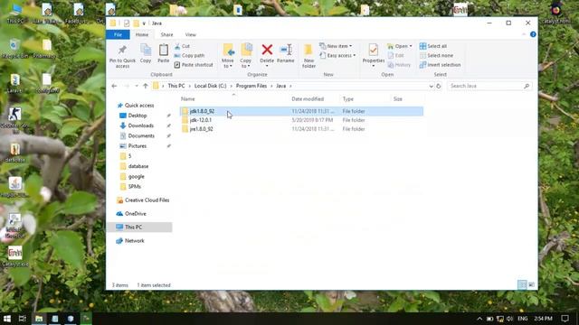The width and height of the screenshot is (579, 325).
Task: Click the Refresh button
Action: [438, 86]
